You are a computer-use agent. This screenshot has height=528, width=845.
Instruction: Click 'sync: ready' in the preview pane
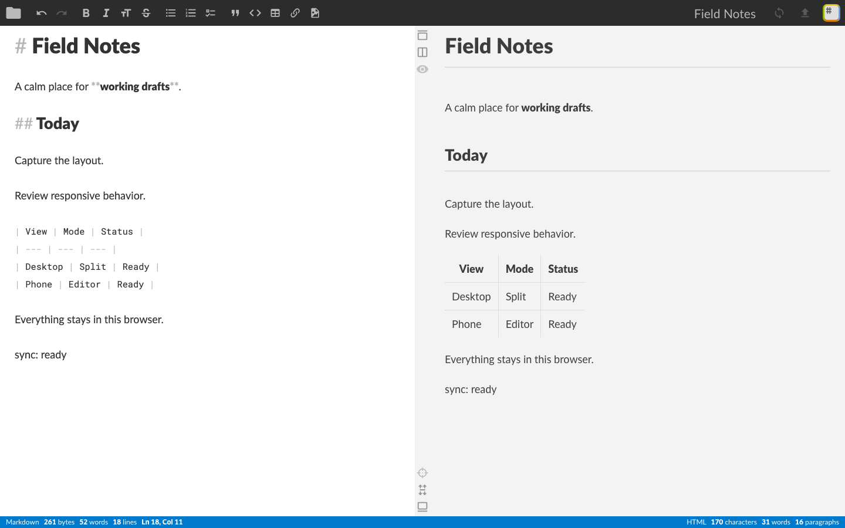tap(471, 390)
